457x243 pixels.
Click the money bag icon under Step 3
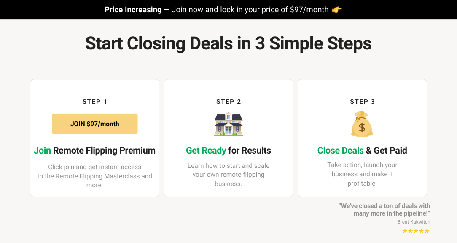pyautogui.click(x=362, y=124)
